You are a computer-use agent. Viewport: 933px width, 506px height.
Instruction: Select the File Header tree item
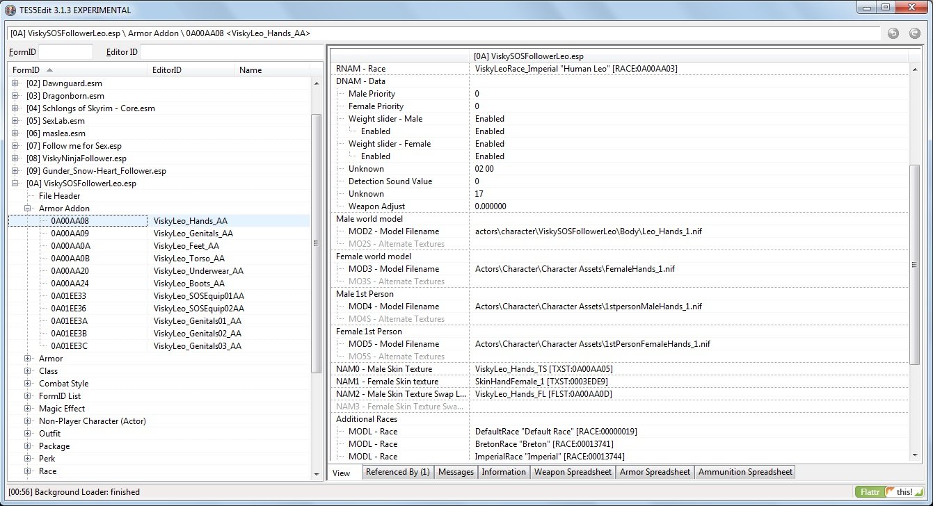coord(59,196)
